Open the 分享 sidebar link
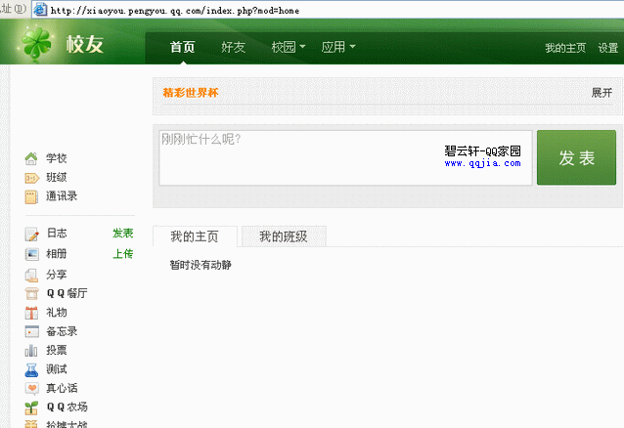The width and height of the screenshot is (624, 428). [57, 275]
